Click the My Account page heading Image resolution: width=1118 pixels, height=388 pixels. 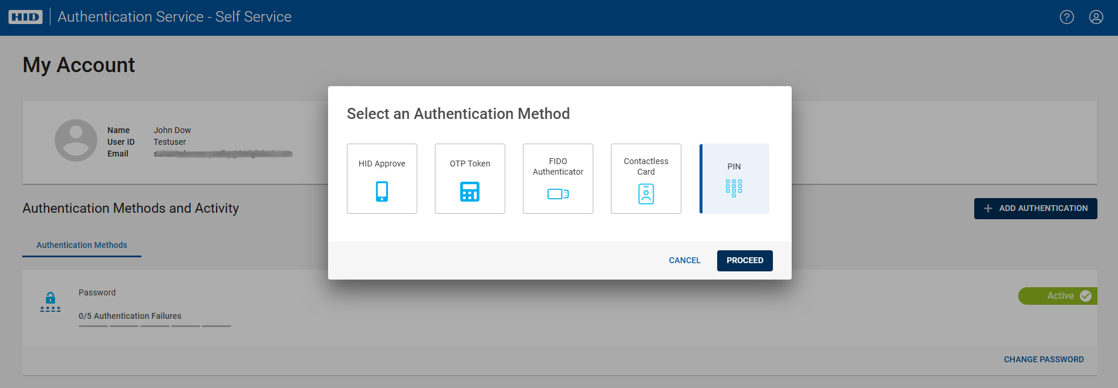tap(79, 65)
